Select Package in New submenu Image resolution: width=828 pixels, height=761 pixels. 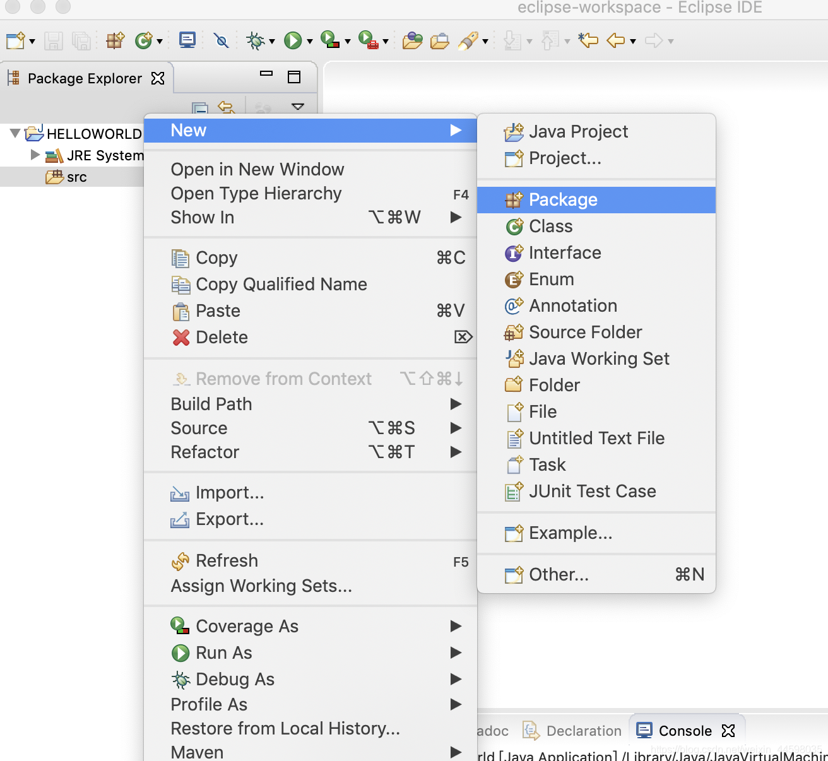pyautogui.click(x=596, y=199)
